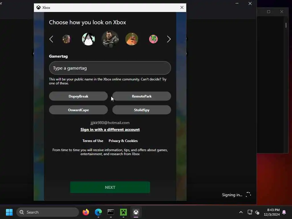292x219 pixels.
Task: Launch Firefox from the taskbar
Action: point(86,212)
